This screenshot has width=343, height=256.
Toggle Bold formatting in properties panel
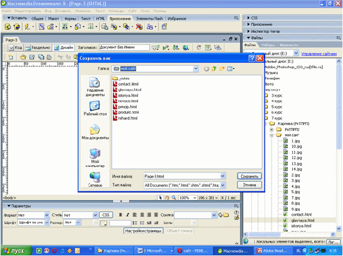coord(120,215)
